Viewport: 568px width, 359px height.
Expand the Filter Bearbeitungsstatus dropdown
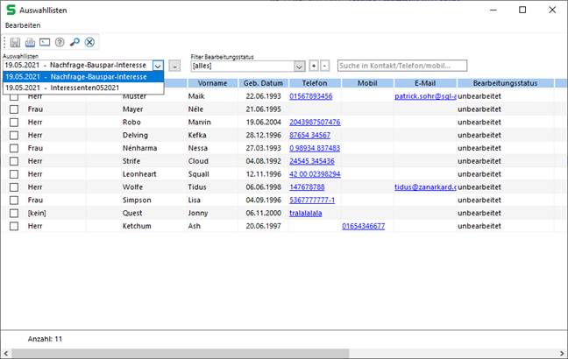click(300, 66)
